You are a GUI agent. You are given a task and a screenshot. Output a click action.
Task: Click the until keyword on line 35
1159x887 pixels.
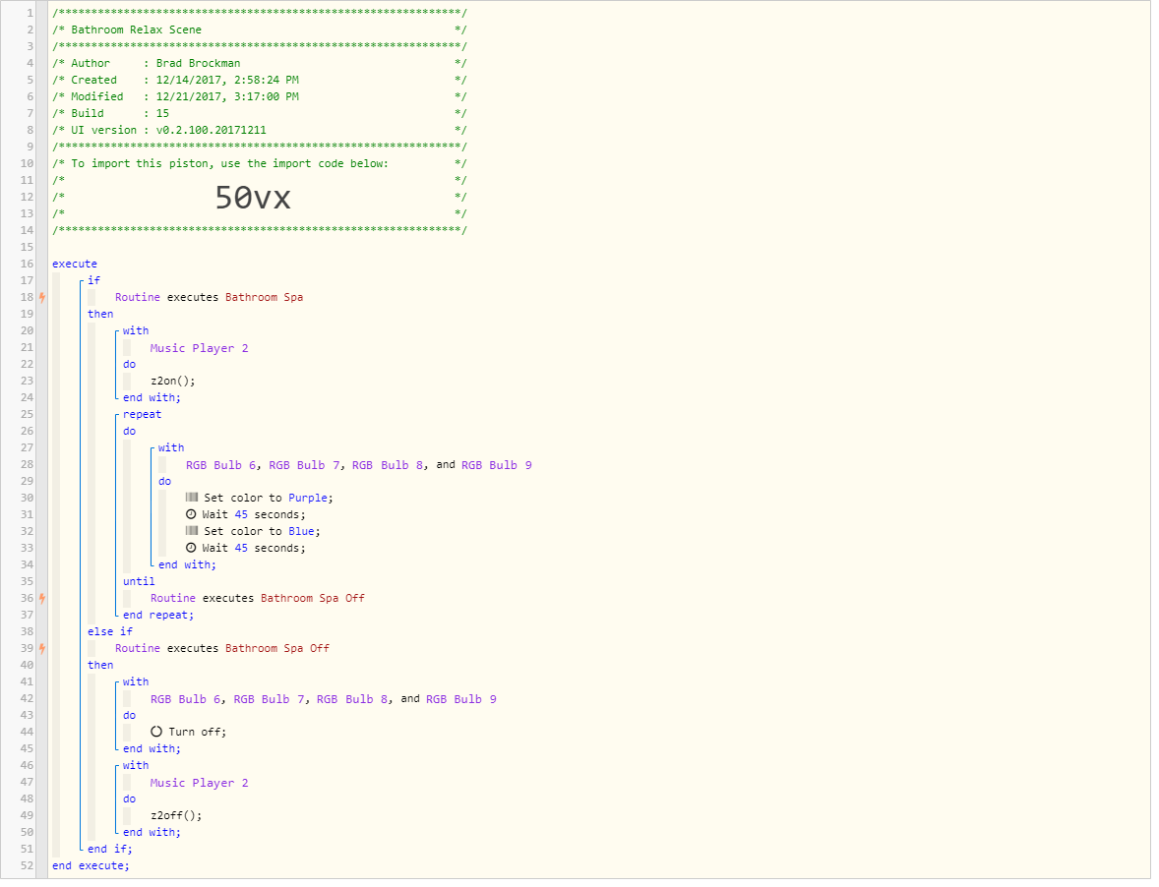click(x=139, y=581)
